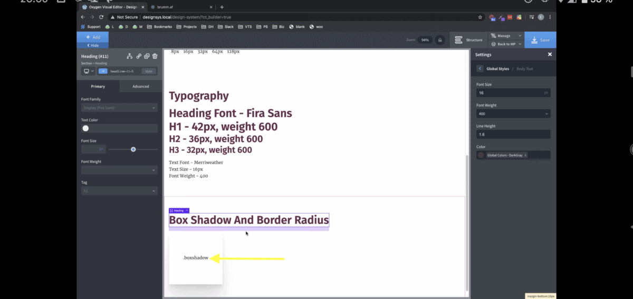Toggle the state selector button
Image resolution: width=633 pixels, height=299 pixels.
149,71
